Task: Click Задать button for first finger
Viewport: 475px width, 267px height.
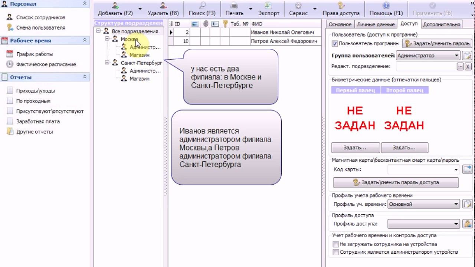Action: pyautogui.click(x=355, y=148)
